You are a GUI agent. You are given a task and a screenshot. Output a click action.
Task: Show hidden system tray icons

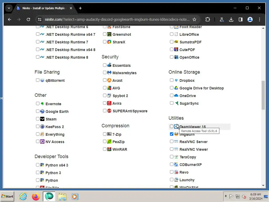226,196
